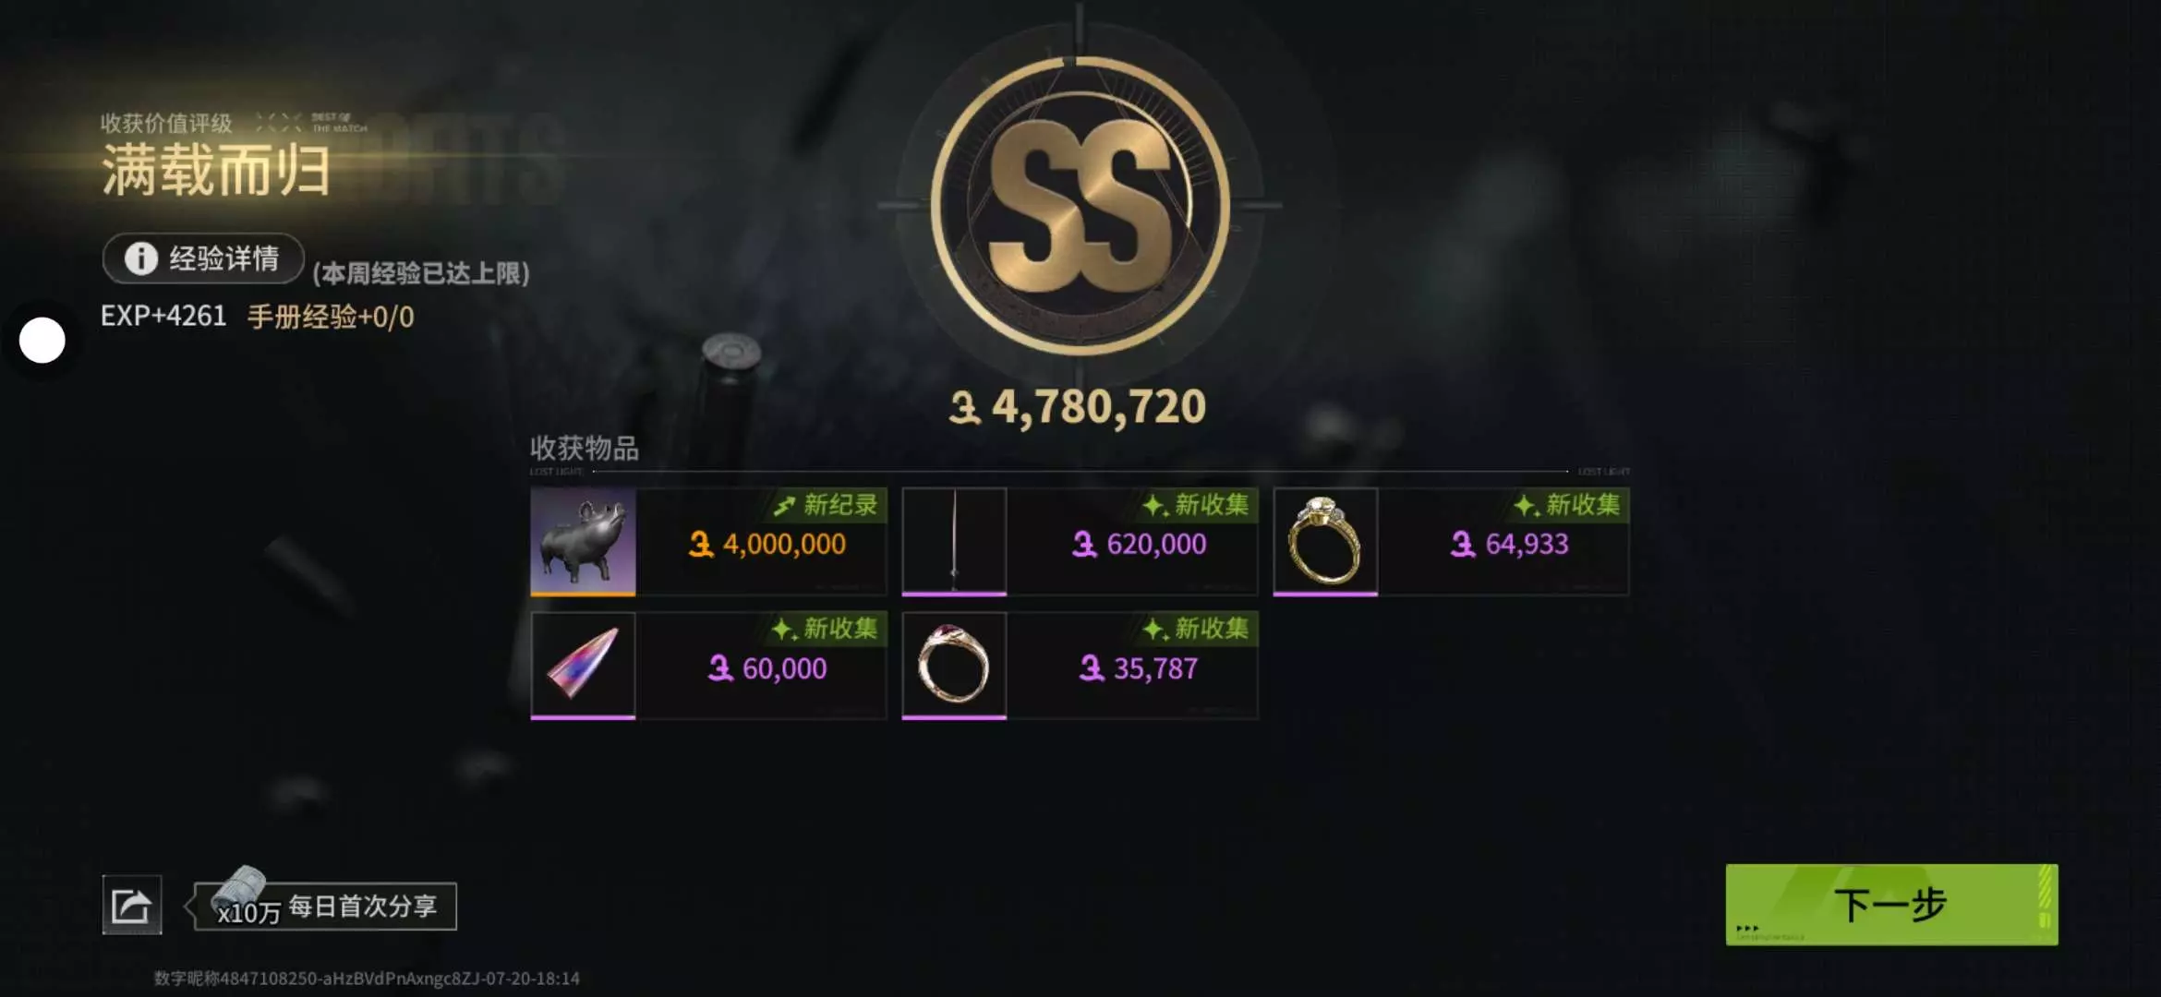Select the iridescent claw item thumbnail
Screen dimensions: 2161x997
(583, 666)
